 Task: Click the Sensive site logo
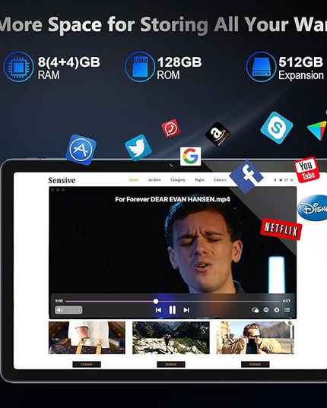[62, 180]
